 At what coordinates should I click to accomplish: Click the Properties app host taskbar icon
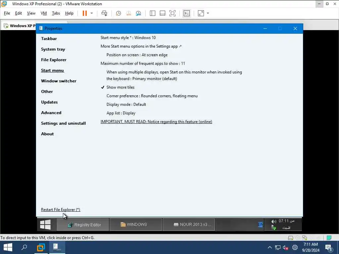pos(57,247)
